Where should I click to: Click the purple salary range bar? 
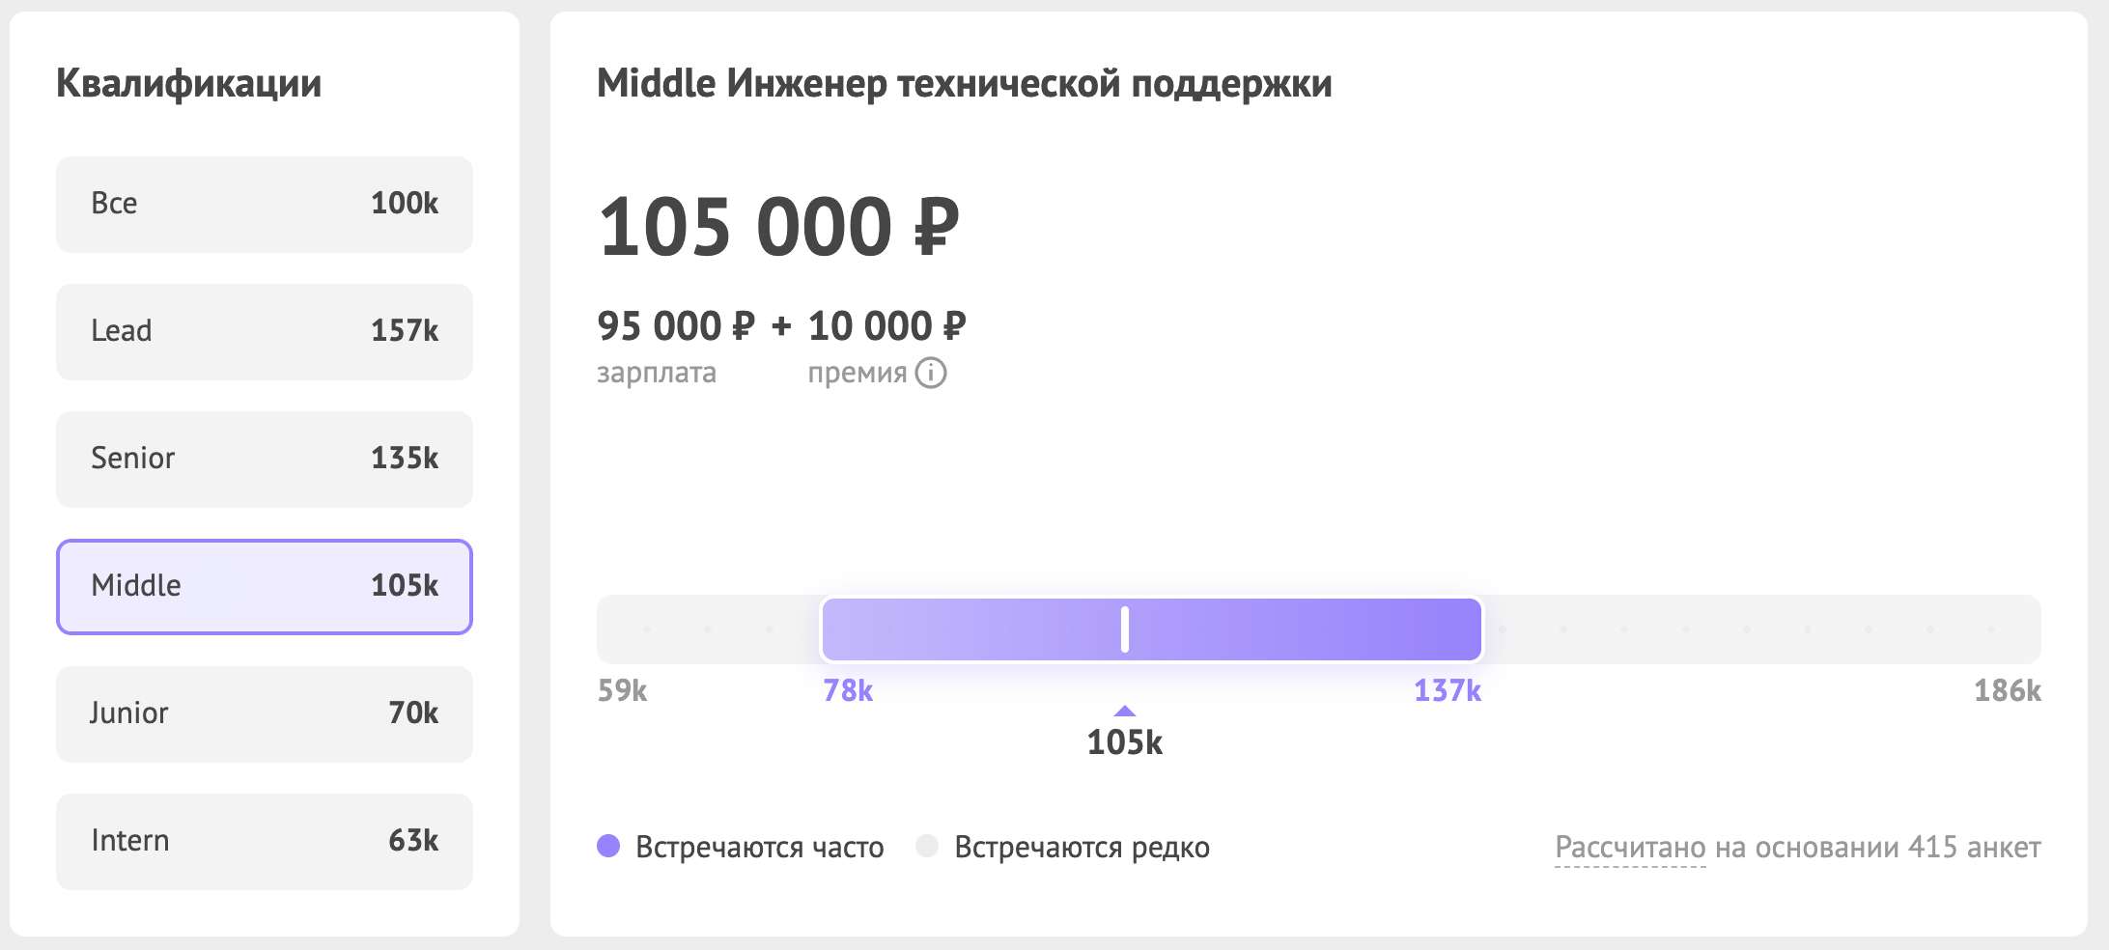point(1304,629)
